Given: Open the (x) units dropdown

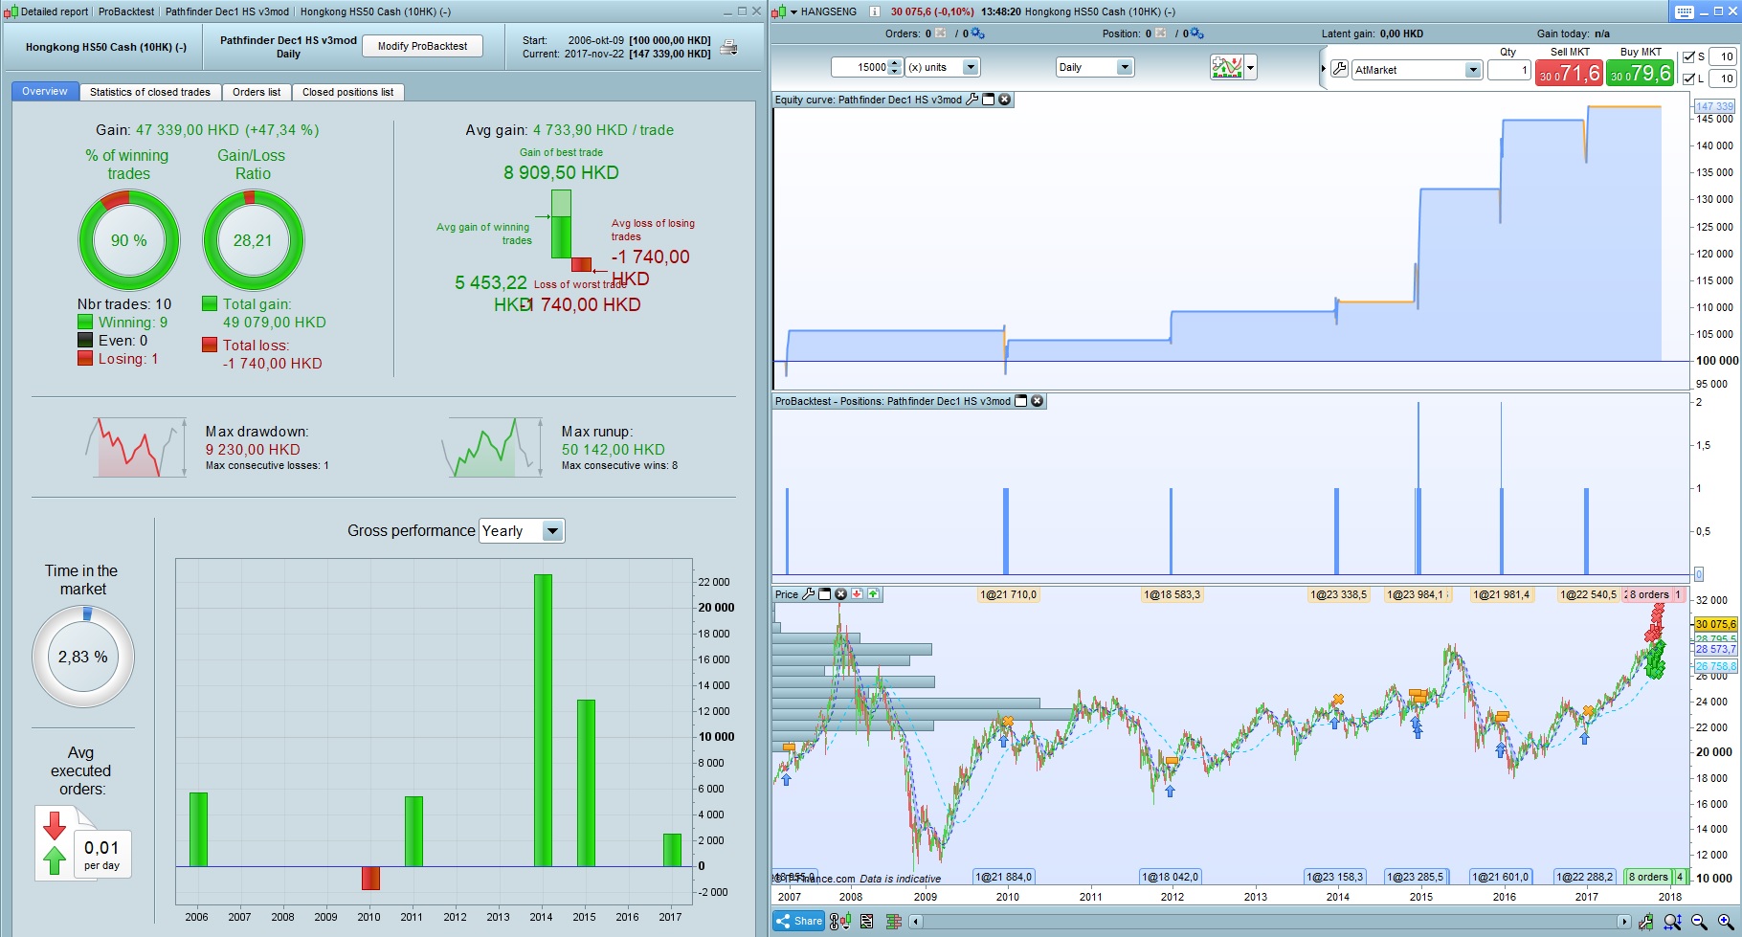Looking at the screenshot, I should 943,67.
